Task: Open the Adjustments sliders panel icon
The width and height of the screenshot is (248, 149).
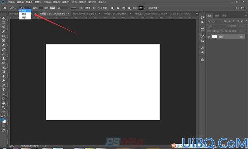Action: pyautogui.click(x=203, y=41)
